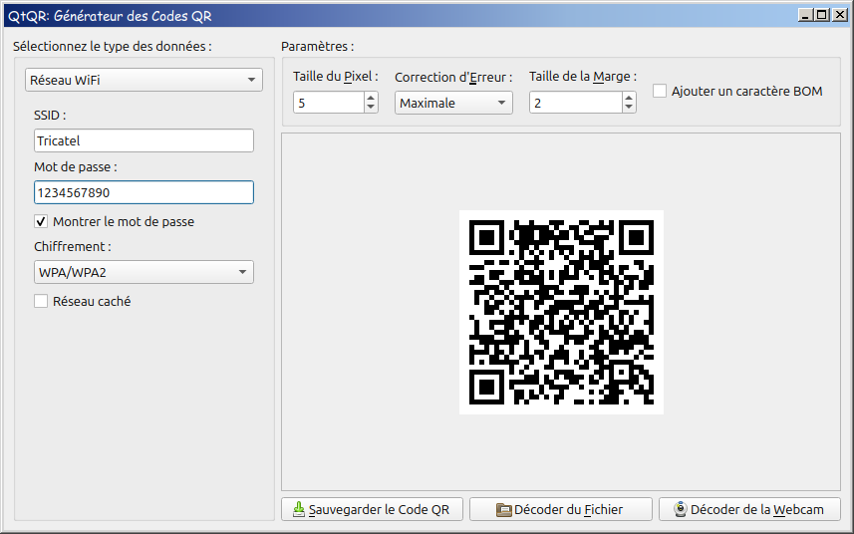Click the 'Taille de la Marge :' label

point(583,76)
